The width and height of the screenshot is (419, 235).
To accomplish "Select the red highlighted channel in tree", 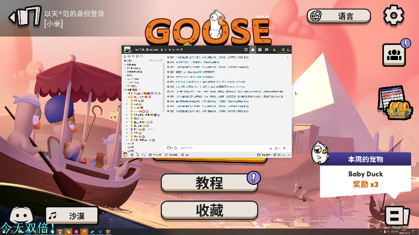I will pos(132,86).
